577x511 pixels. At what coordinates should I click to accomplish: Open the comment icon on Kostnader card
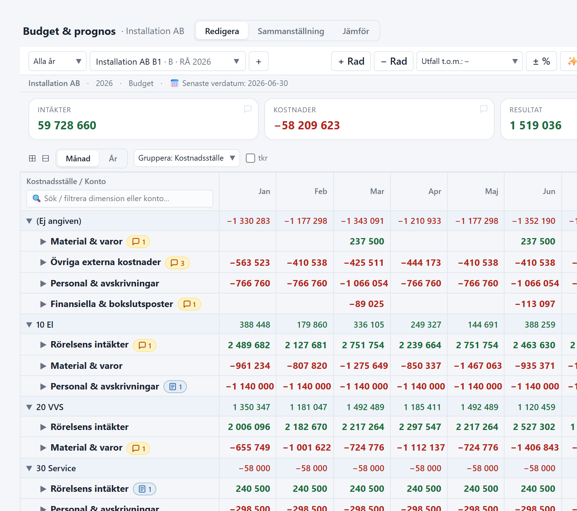(484, 109)
